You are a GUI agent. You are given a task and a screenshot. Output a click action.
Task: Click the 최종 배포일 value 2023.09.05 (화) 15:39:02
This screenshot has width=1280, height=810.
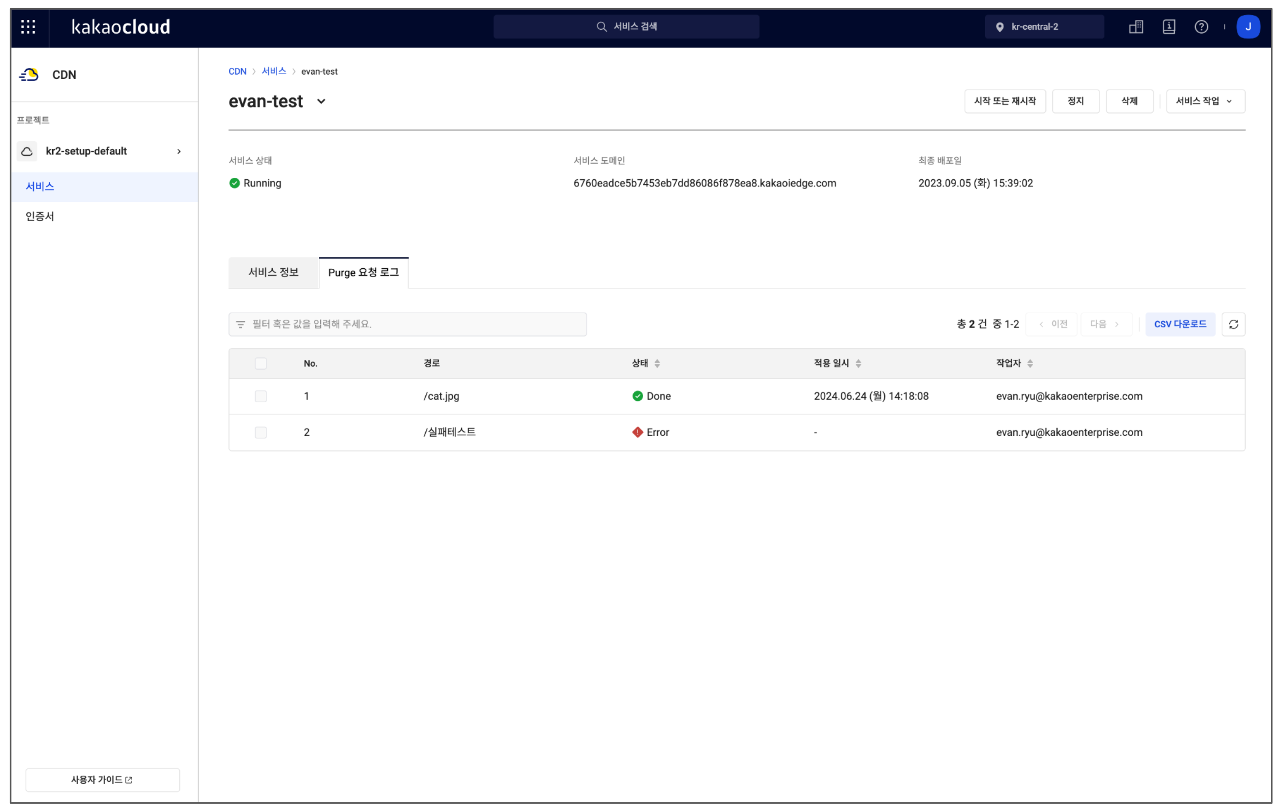(976, 183)
